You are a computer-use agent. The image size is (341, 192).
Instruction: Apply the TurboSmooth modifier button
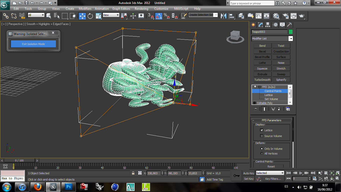[262, 80]
